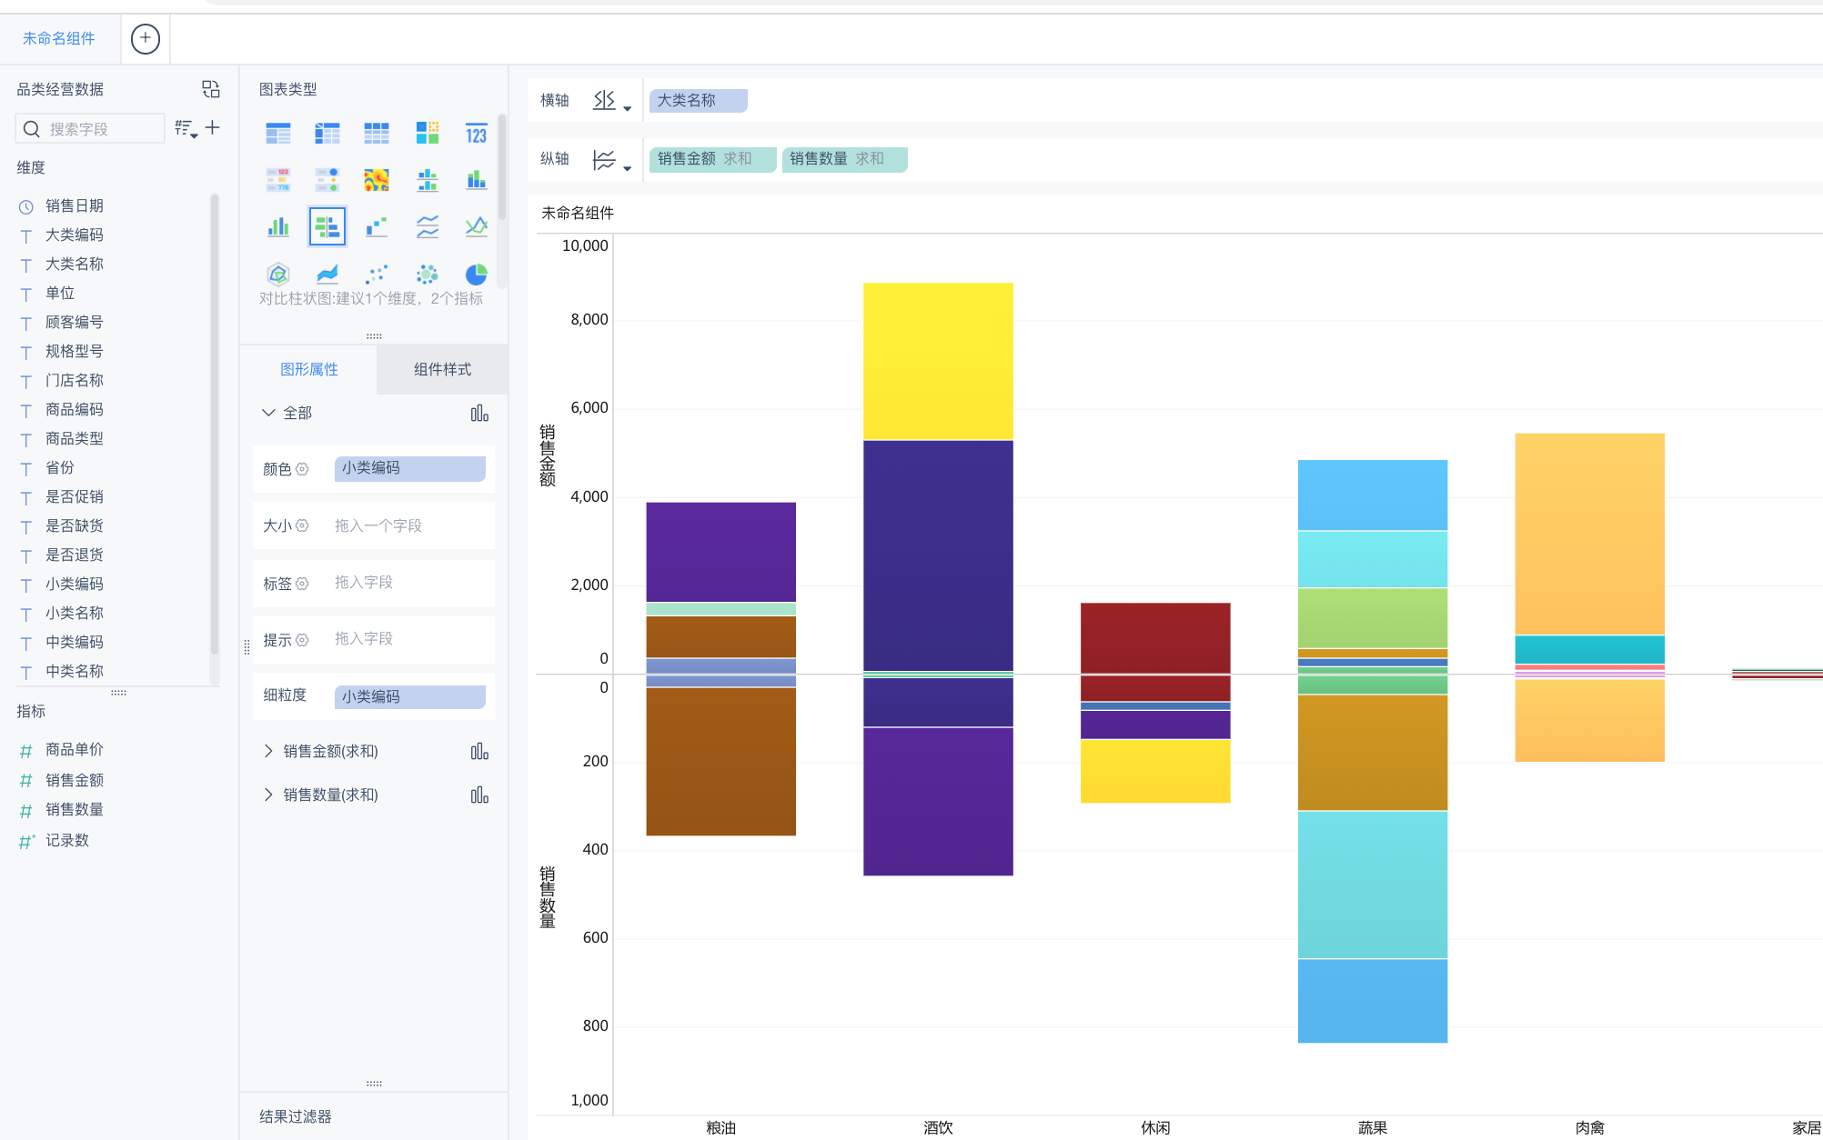Pick the dot table chart icon
The height and width of the screenshot is (1140, 1823).
coord(327,179)
